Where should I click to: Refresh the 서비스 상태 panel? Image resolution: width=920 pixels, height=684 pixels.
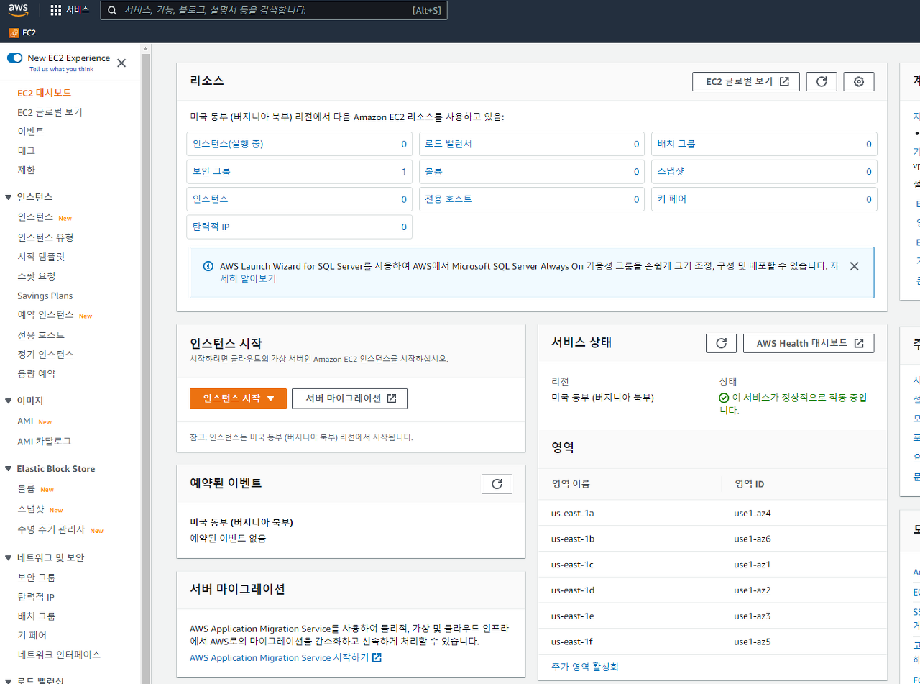(722, 343)
